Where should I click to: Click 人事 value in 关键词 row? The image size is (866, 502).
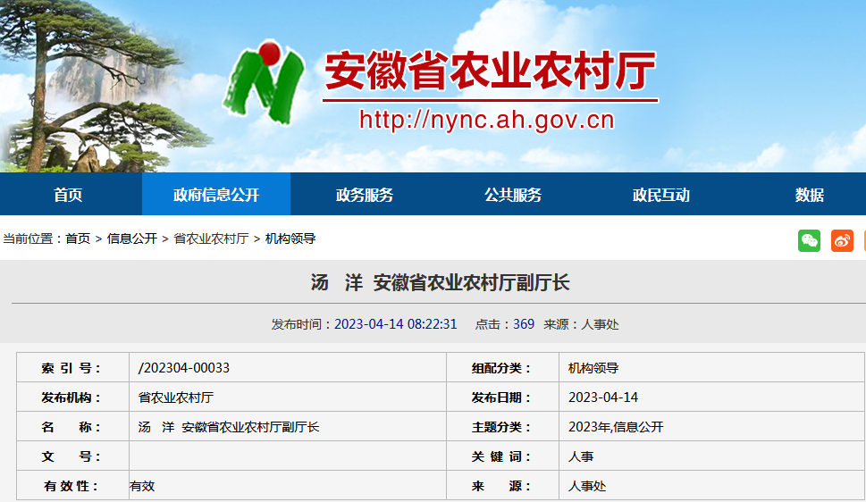(581, 456)
